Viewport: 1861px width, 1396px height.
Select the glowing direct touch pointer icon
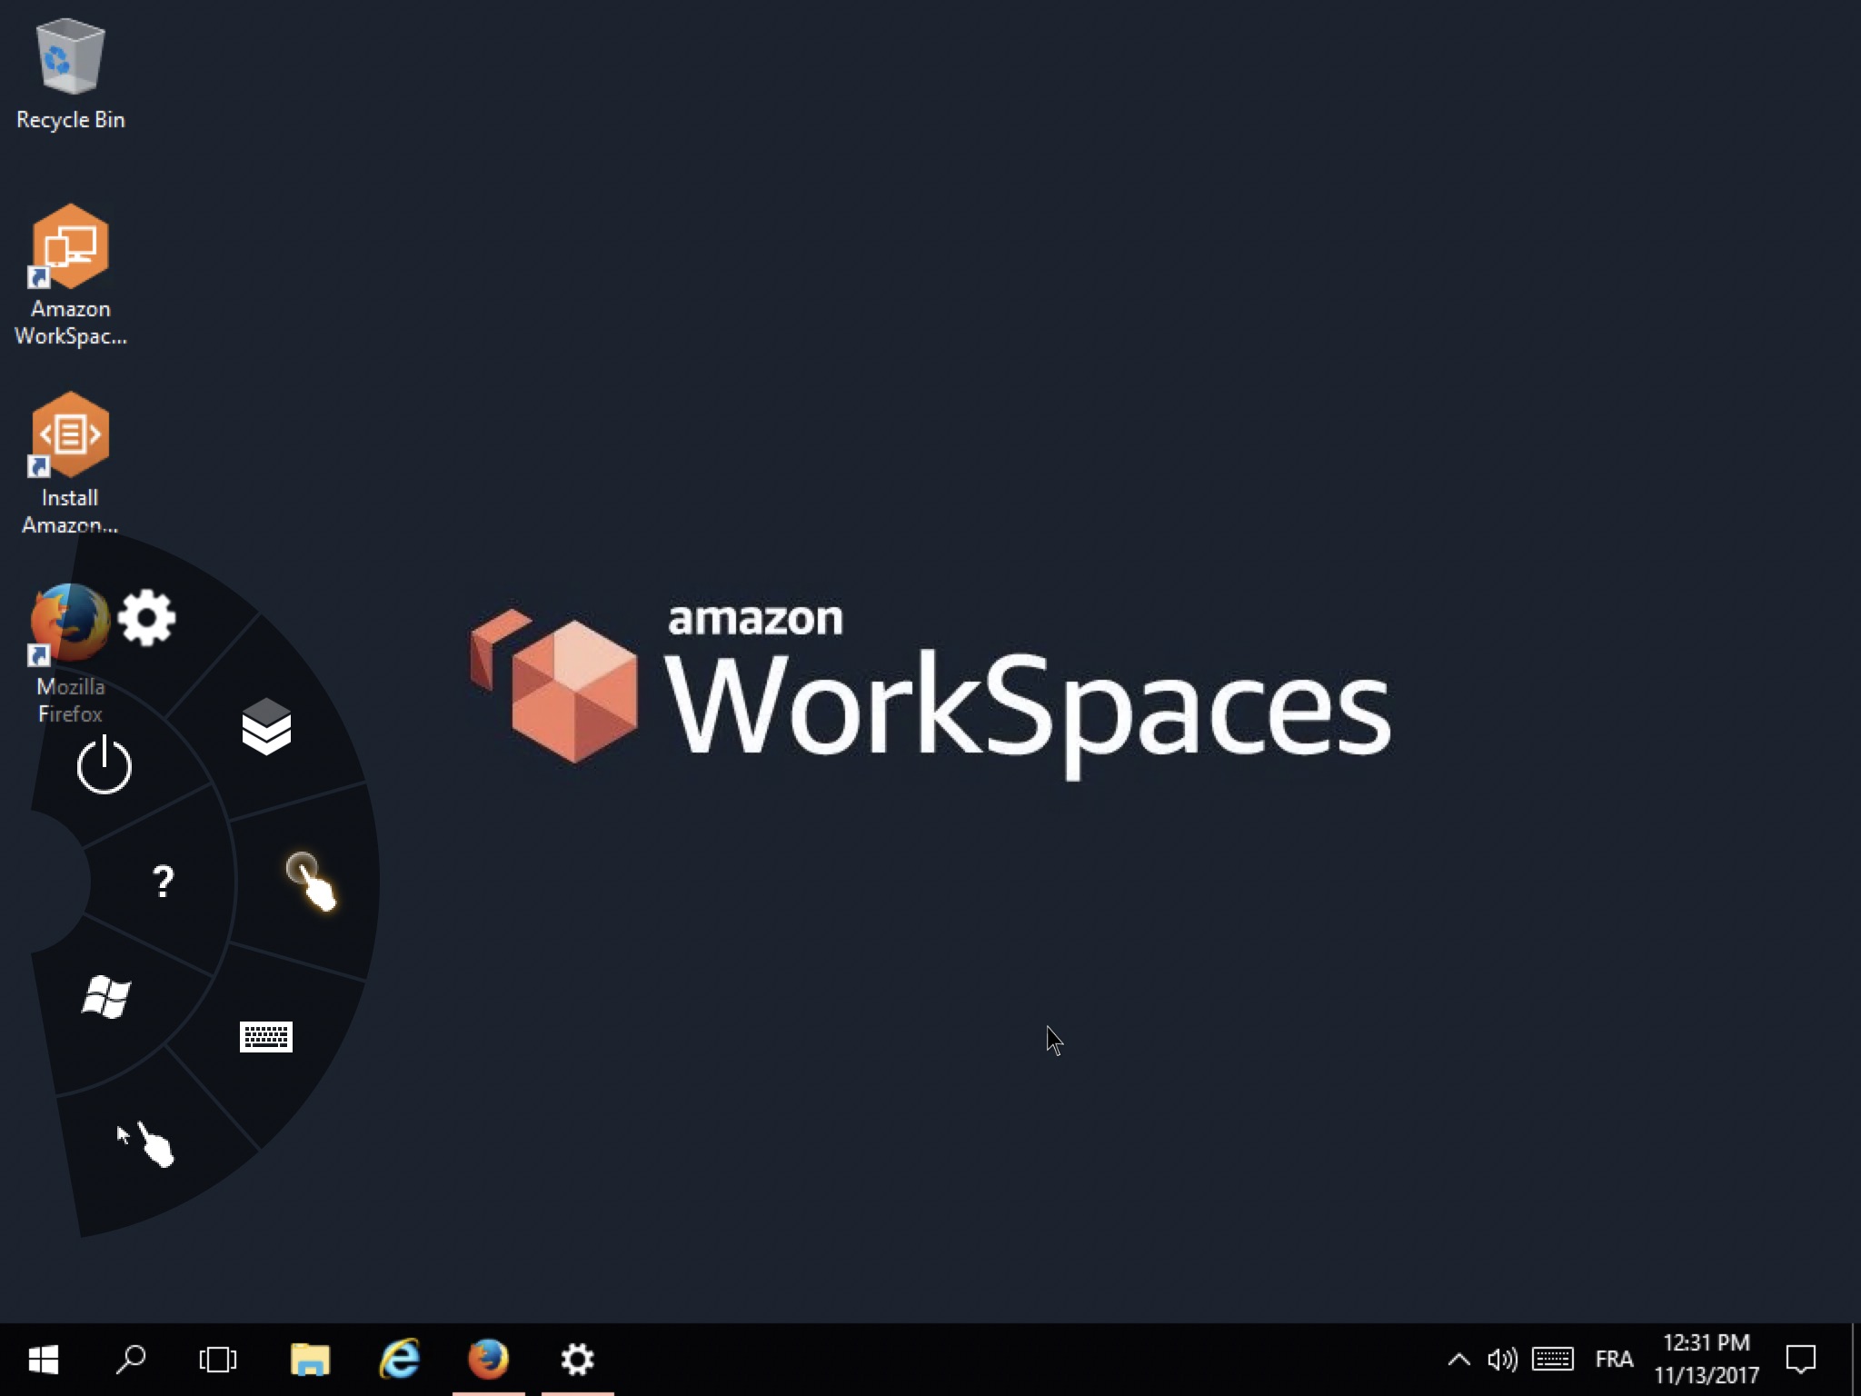tap(311, 881)
